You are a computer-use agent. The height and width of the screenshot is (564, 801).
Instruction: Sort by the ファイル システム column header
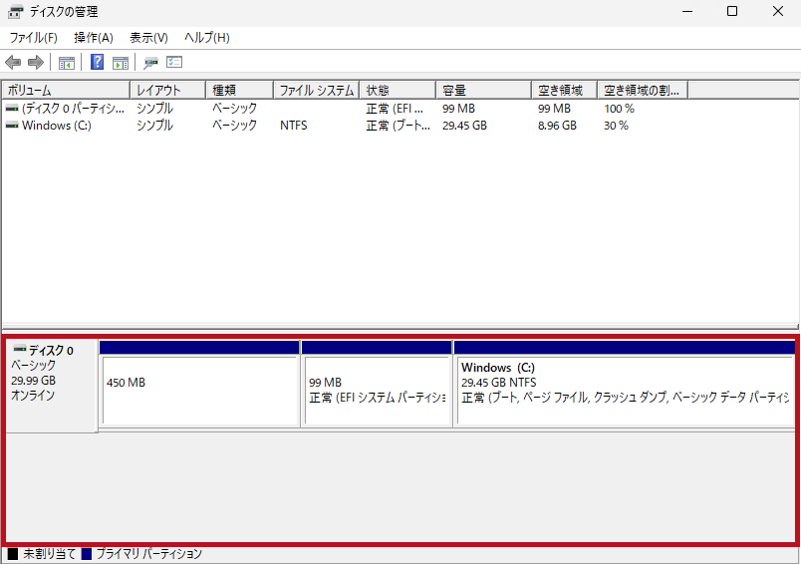pyautogui.click(x=315, y=91)
